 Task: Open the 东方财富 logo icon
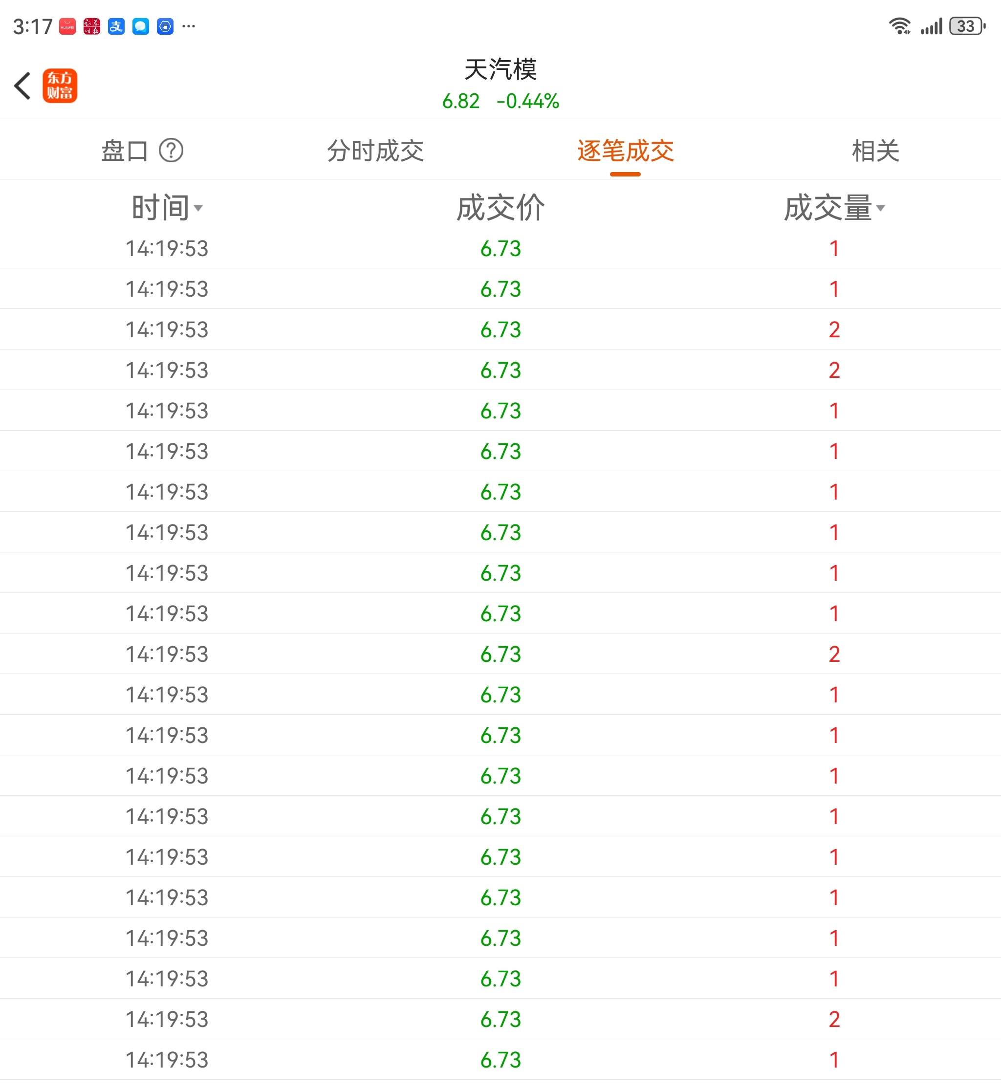tap(60, 86)
